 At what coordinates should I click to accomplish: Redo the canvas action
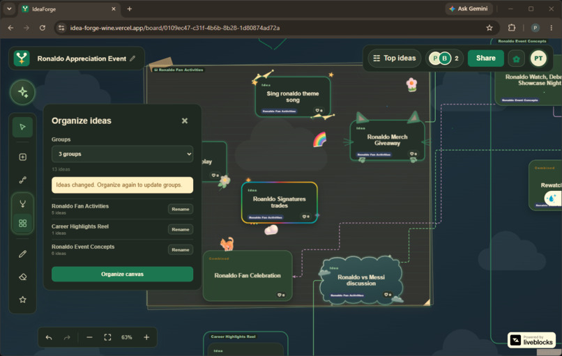tap(67, 337)
